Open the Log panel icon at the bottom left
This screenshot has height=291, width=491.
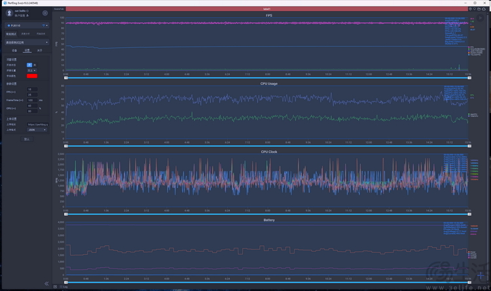pos(55,286)
